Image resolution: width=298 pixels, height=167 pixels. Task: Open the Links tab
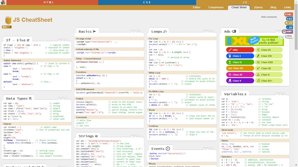coord(287,7)
